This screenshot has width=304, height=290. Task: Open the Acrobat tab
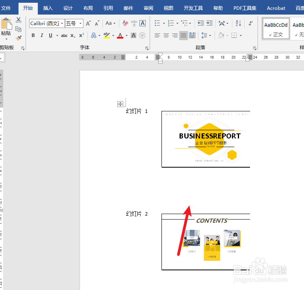(276, 8)
